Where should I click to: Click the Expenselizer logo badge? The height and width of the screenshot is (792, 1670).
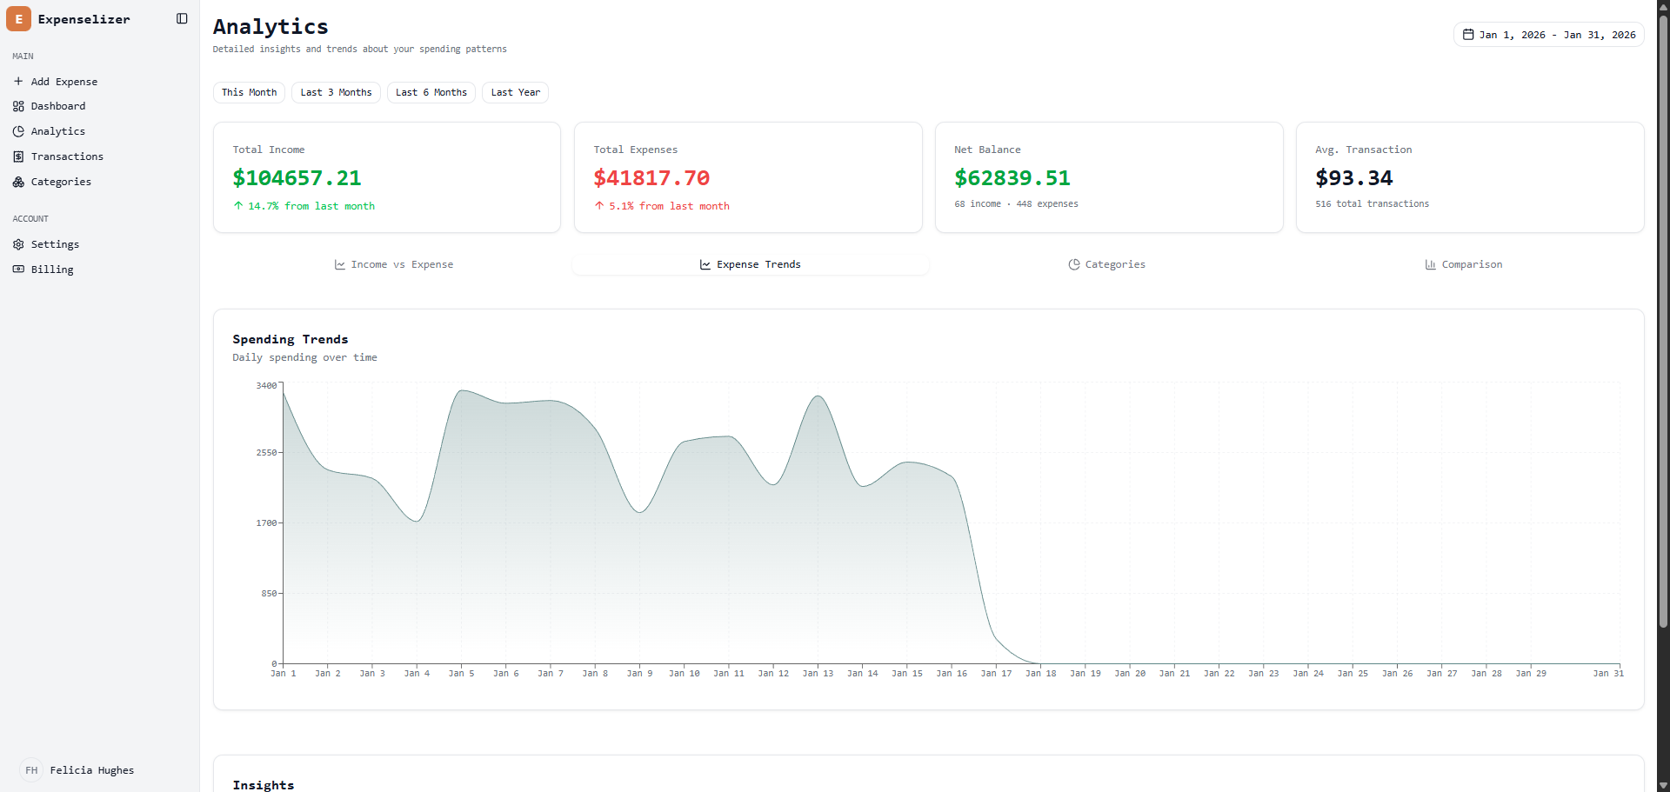click(18, 18)
